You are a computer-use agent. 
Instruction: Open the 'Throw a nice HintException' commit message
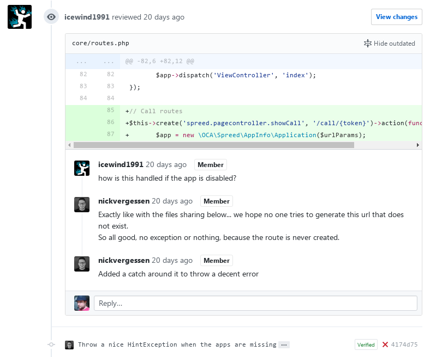(177, 344)
